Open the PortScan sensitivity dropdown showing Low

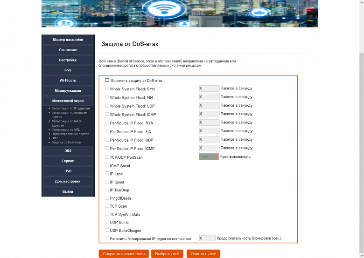coord(209,157)
